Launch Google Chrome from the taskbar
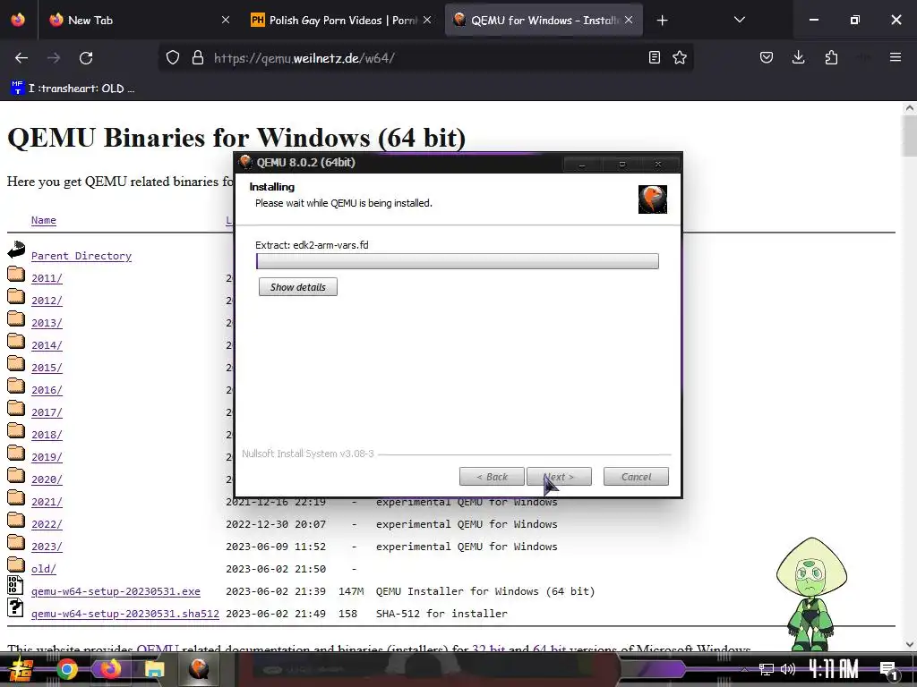This screenshot has width=917, height=687. pos(67,669)
